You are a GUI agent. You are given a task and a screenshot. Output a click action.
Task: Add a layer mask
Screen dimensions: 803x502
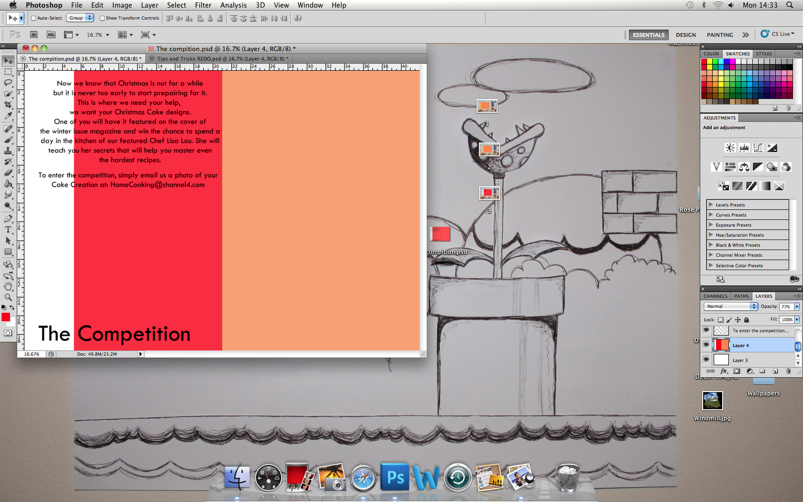point(736,371)
